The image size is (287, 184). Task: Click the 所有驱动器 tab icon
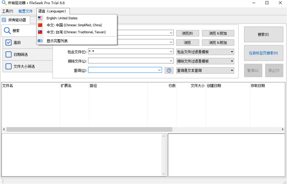click(4, 20)
